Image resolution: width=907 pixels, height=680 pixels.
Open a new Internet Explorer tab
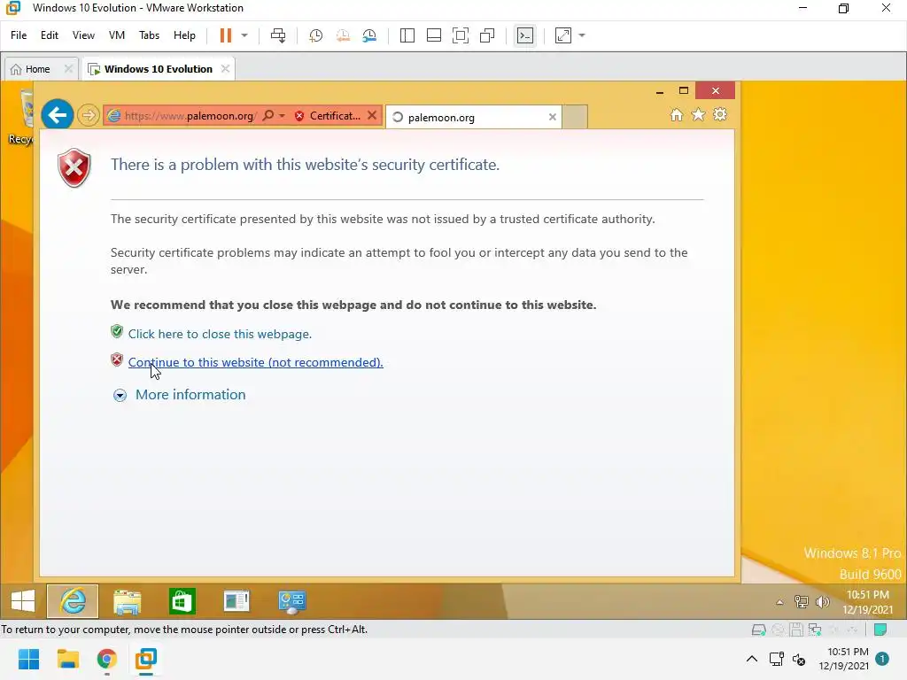(x=575, y=117)
